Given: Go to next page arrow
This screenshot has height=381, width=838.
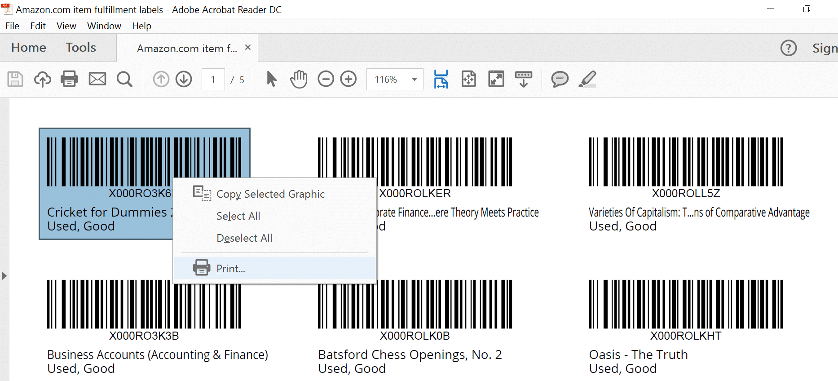Looking at the screenshot, I should (184, 79).
